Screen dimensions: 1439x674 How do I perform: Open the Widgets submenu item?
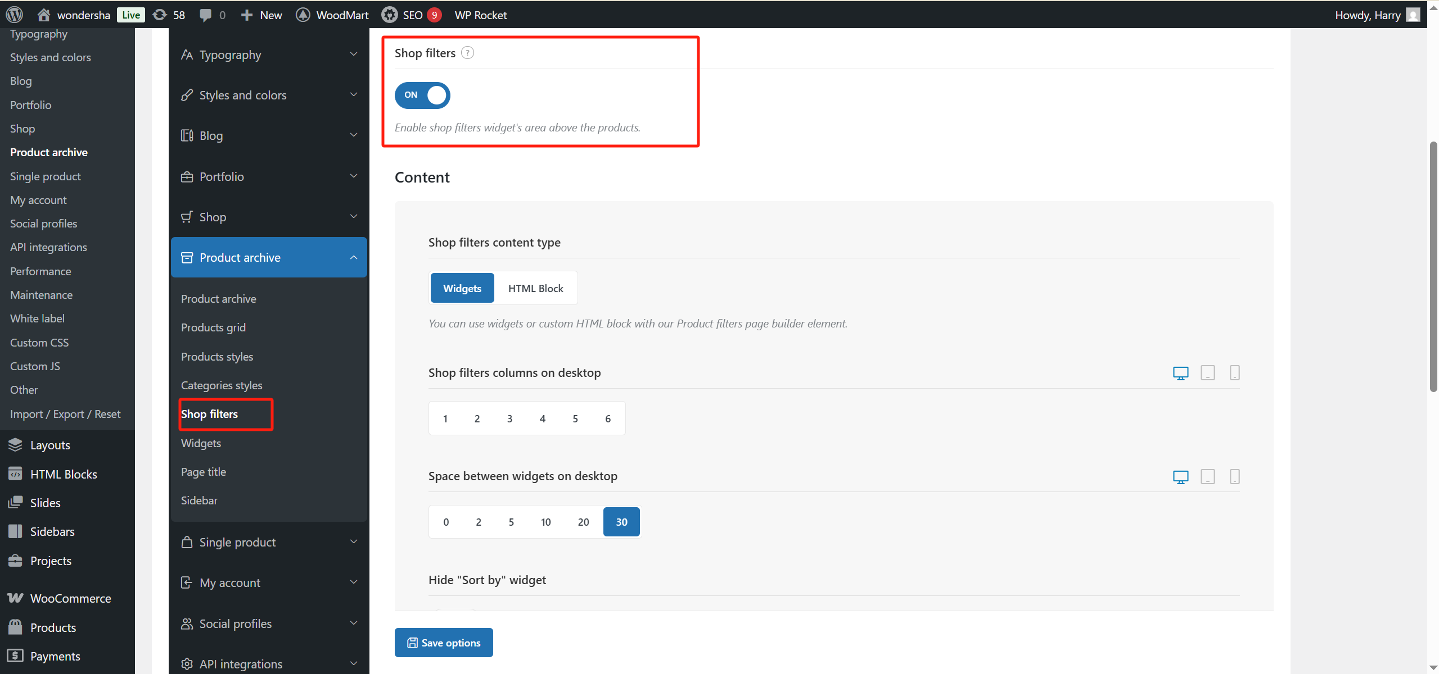click(x=201, y=443)
